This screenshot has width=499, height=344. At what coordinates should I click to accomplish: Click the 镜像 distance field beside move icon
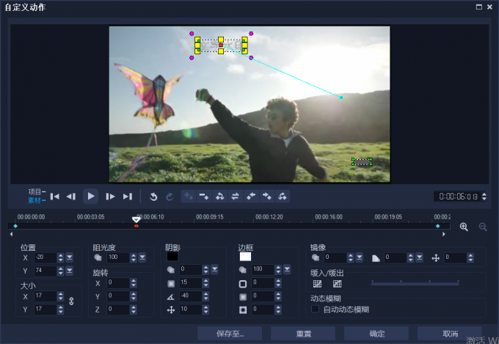(x=456, y=257)
